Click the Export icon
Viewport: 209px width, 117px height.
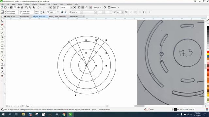[x=54, y=7]
